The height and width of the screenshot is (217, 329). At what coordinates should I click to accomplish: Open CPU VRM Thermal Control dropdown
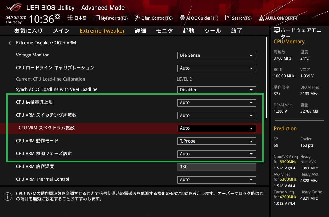tap(217, 179)
